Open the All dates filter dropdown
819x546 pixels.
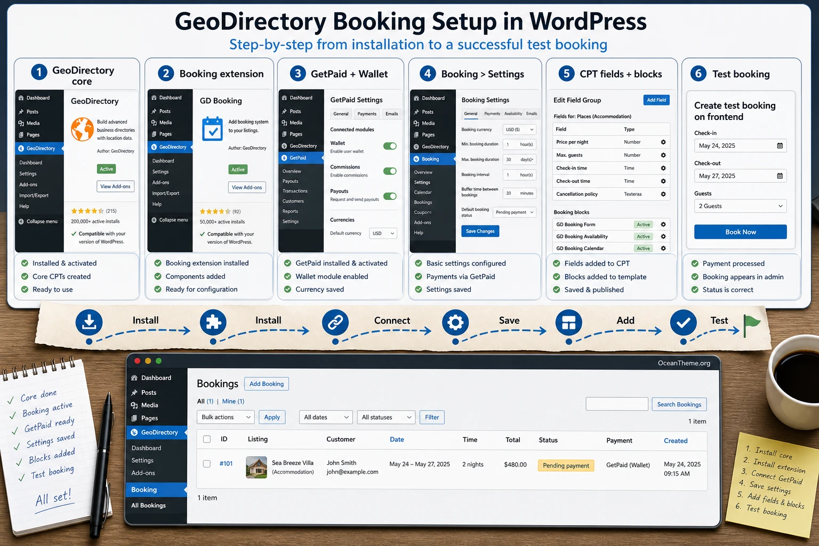326,417
